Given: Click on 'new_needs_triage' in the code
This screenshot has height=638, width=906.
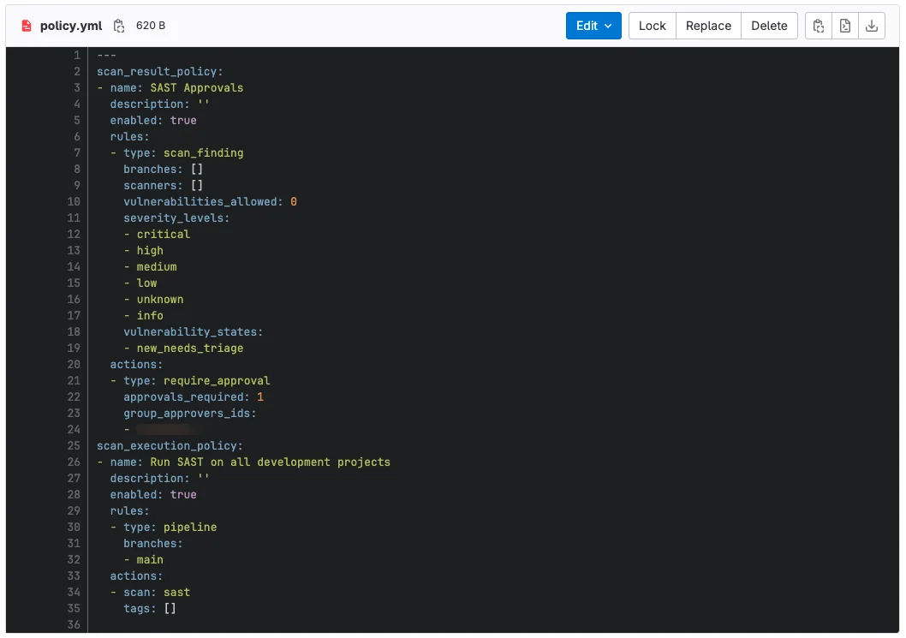Looking at the screenshot, I should pos(190,349).
